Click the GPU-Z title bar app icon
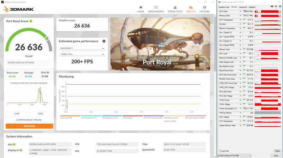The image size is (283, 158). (x=219, y=2)
